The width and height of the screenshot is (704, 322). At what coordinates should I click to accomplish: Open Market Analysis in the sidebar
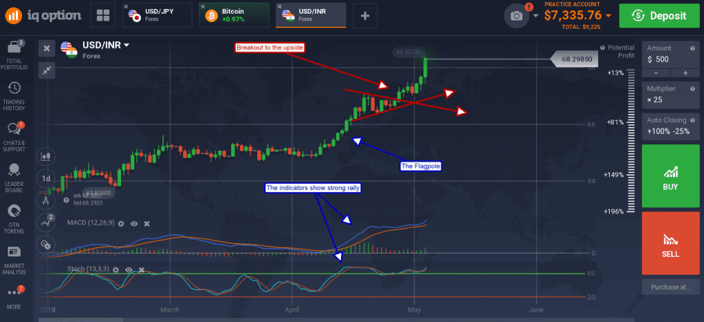(15, 260)
